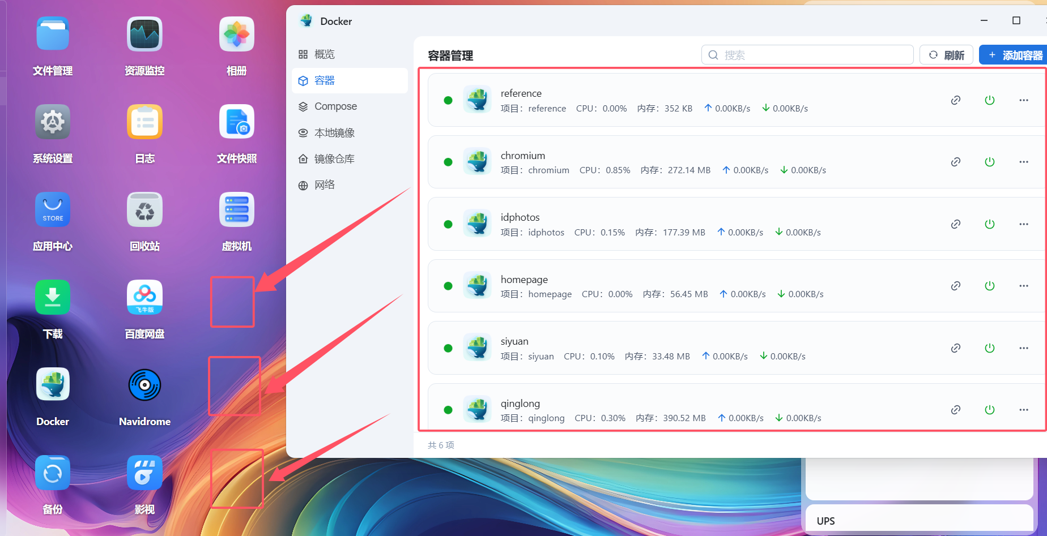Open link for reference container
This screenshot has width=1047, height=536.
pos(956,100)
